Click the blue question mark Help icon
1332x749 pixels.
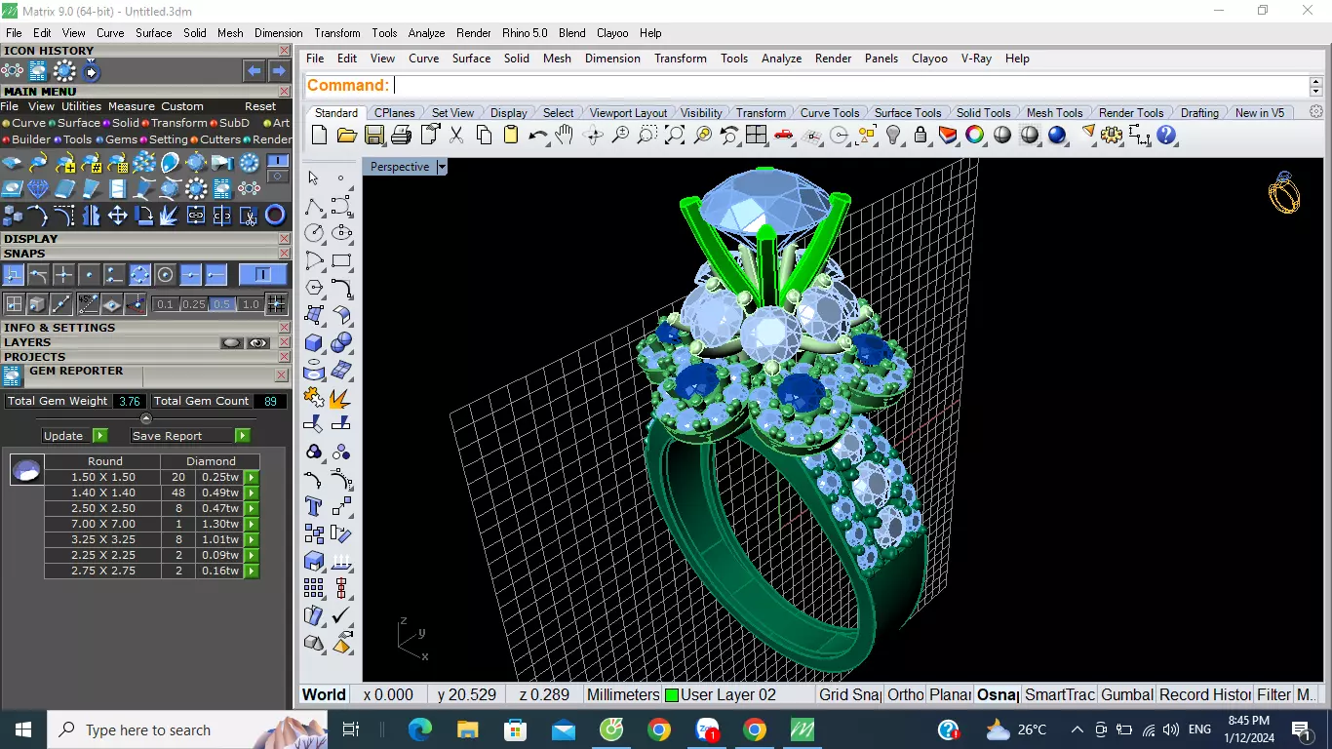[1166, 136]
